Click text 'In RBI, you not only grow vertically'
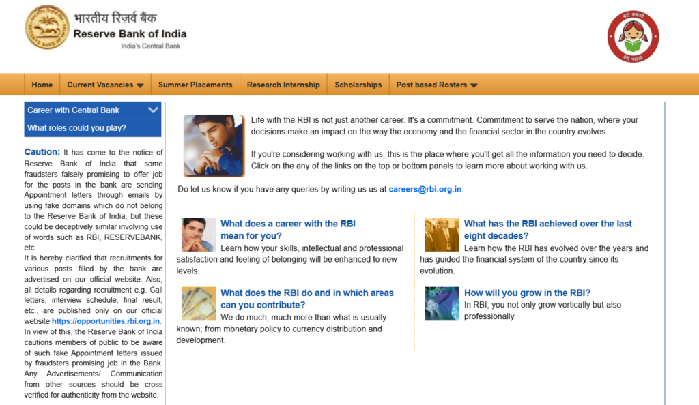Screen dimensions: 699x405 543,311
